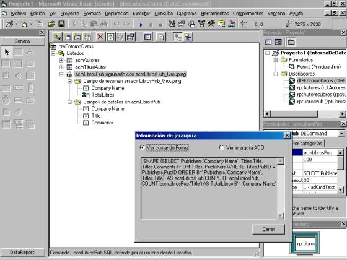Viewport: 347px width, 260px height.
Task: Click the designer Options icon
Action: click(x=161, y=37)
